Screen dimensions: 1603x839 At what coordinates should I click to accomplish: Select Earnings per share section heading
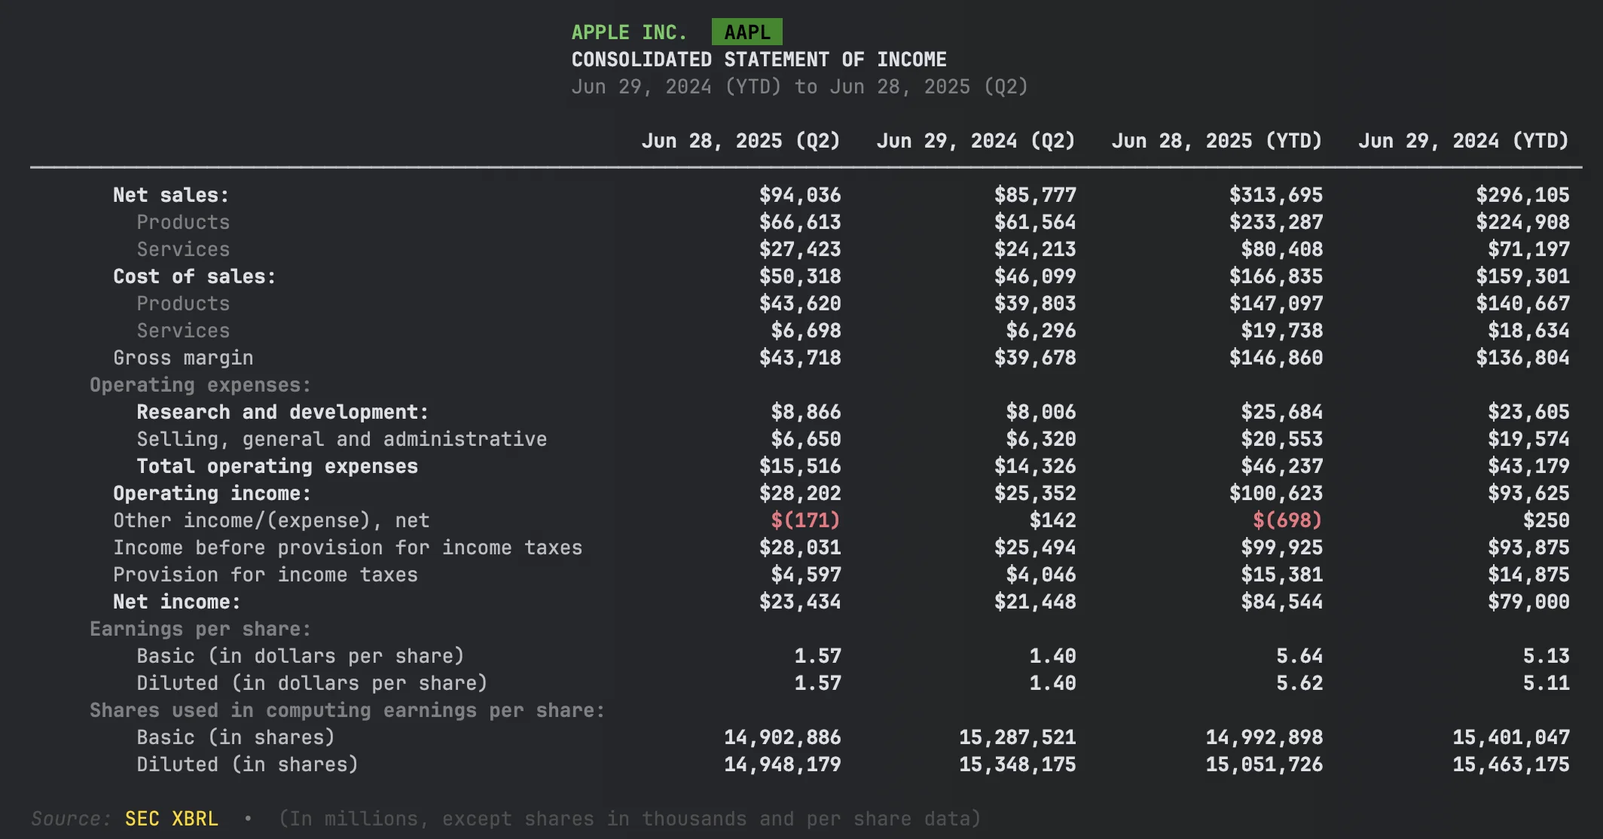coord(200,629)
